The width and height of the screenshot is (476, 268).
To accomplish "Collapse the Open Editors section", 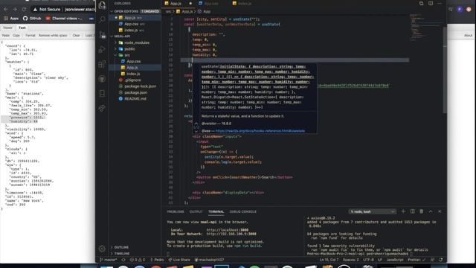I will 135,11.
